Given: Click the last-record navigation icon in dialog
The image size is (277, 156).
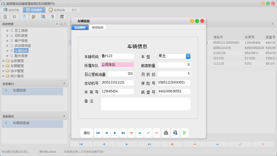Looking at the screenshot, I should pyautogui.click(x=123, y=133).
